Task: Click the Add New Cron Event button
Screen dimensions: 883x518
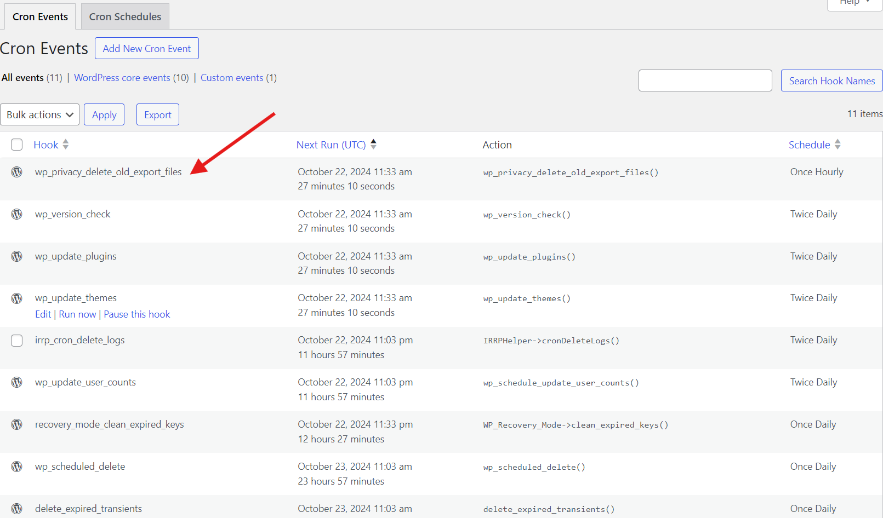Action: 146,48
